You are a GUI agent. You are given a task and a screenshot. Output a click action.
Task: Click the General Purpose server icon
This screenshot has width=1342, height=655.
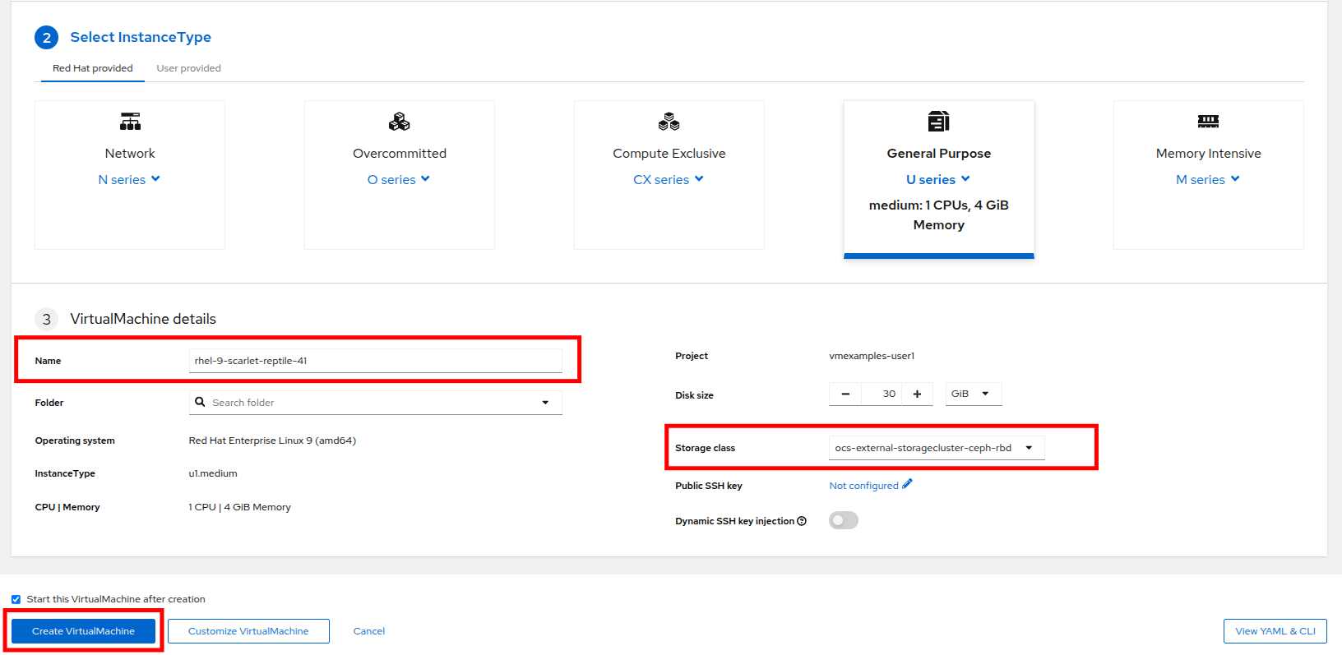click(x=938, y=122)
